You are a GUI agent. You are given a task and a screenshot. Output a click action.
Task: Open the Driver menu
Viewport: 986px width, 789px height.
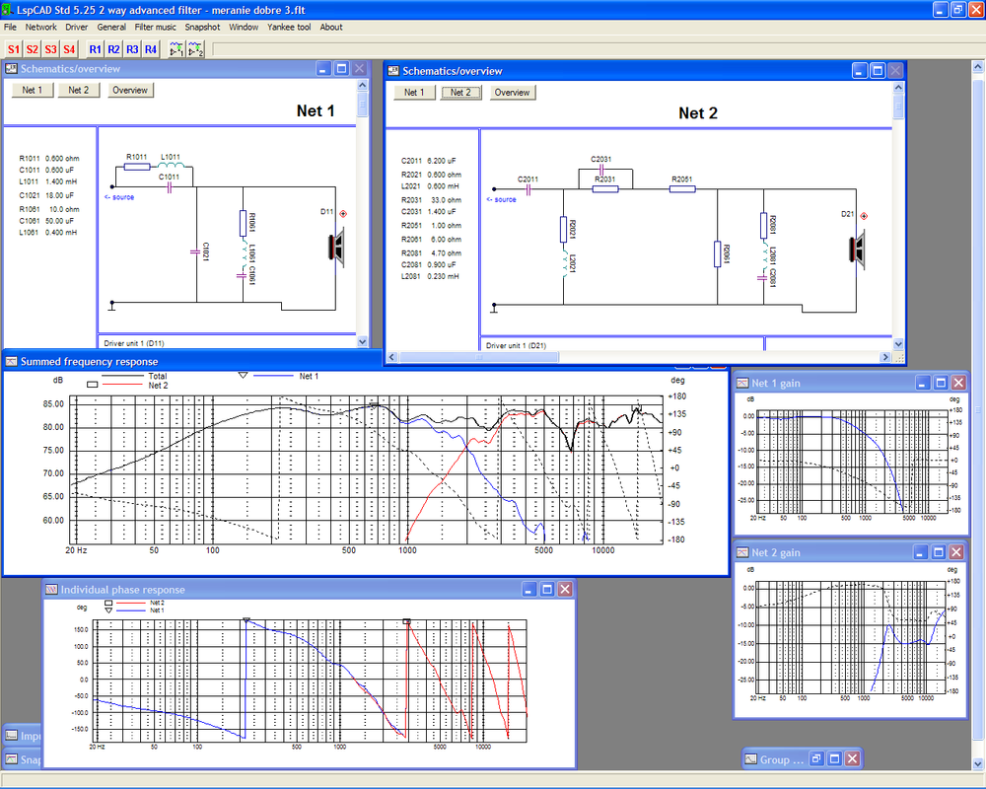(77, 27)
